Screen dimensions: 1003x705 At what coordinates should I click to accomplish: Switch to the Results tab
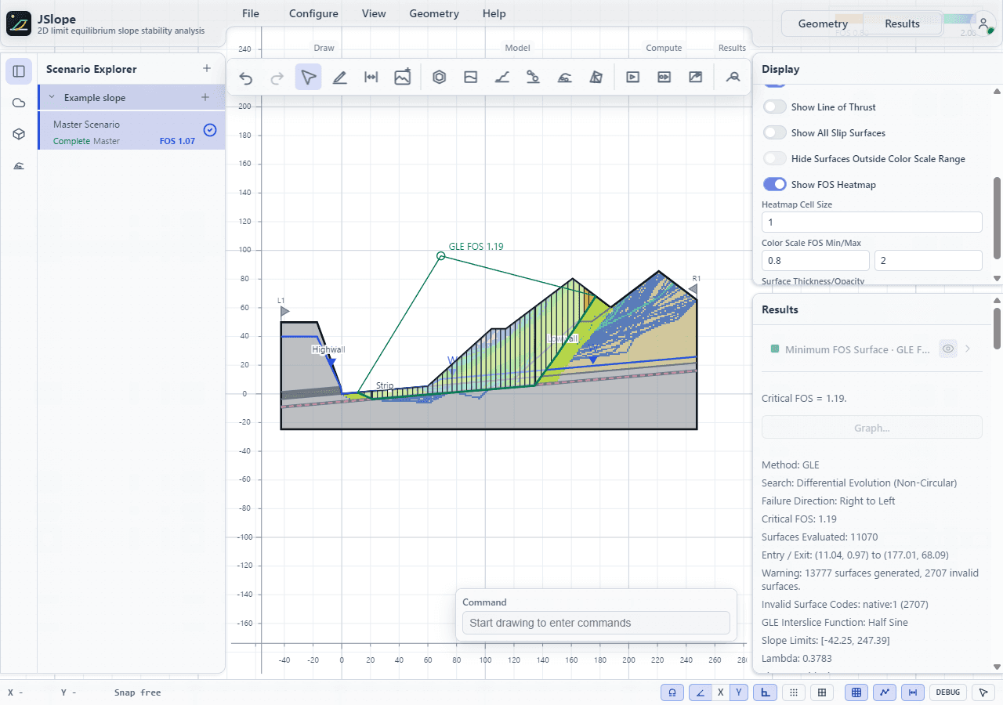tap(902, 23)
